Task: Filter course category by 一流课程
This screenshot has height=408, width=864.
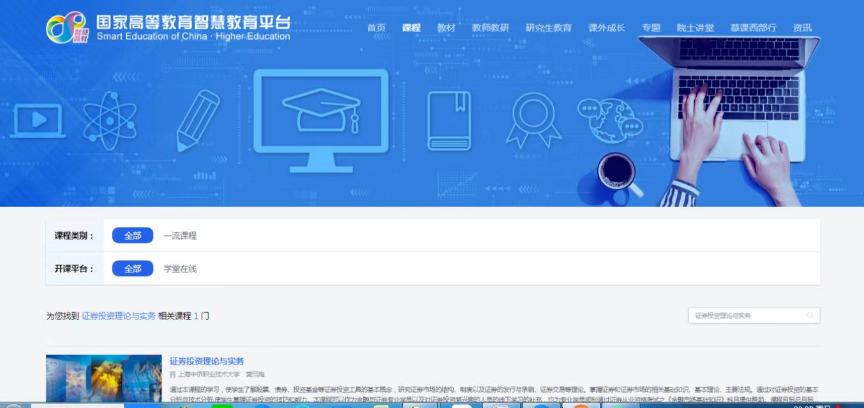Action: (180, 235)
